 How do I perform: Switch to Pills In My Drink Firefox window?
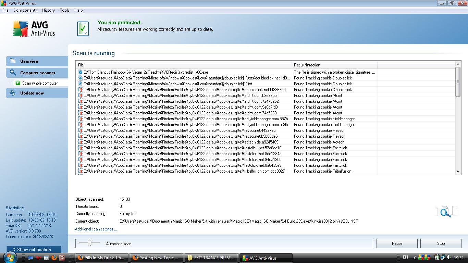pos(102,258)
